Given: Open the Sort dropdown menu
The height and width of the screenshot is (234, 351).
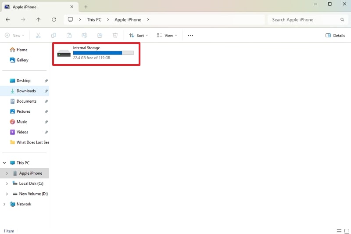Looking at the screenshot, I should coord(138,36).
